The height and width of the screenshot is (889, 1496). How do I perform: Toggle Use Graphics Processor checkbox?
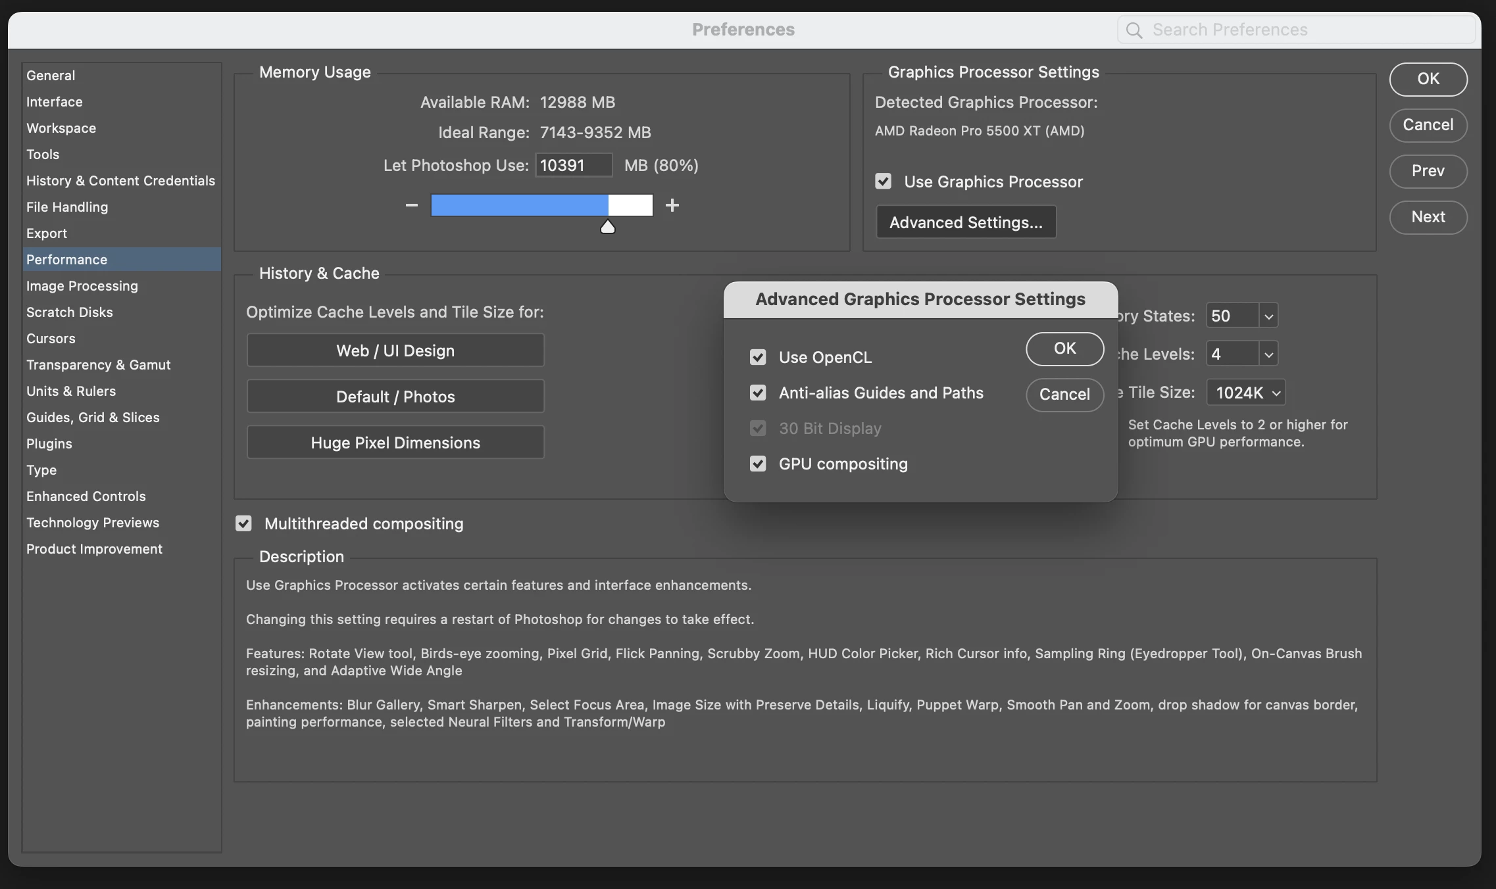[884, 181]
